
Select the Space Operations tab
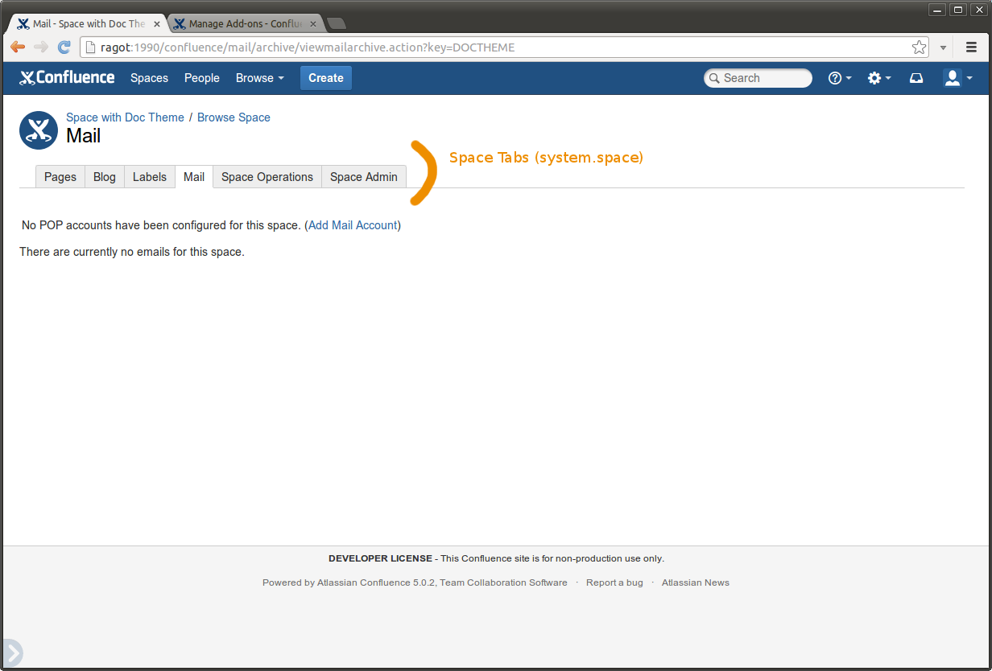[x=267, y=177]
